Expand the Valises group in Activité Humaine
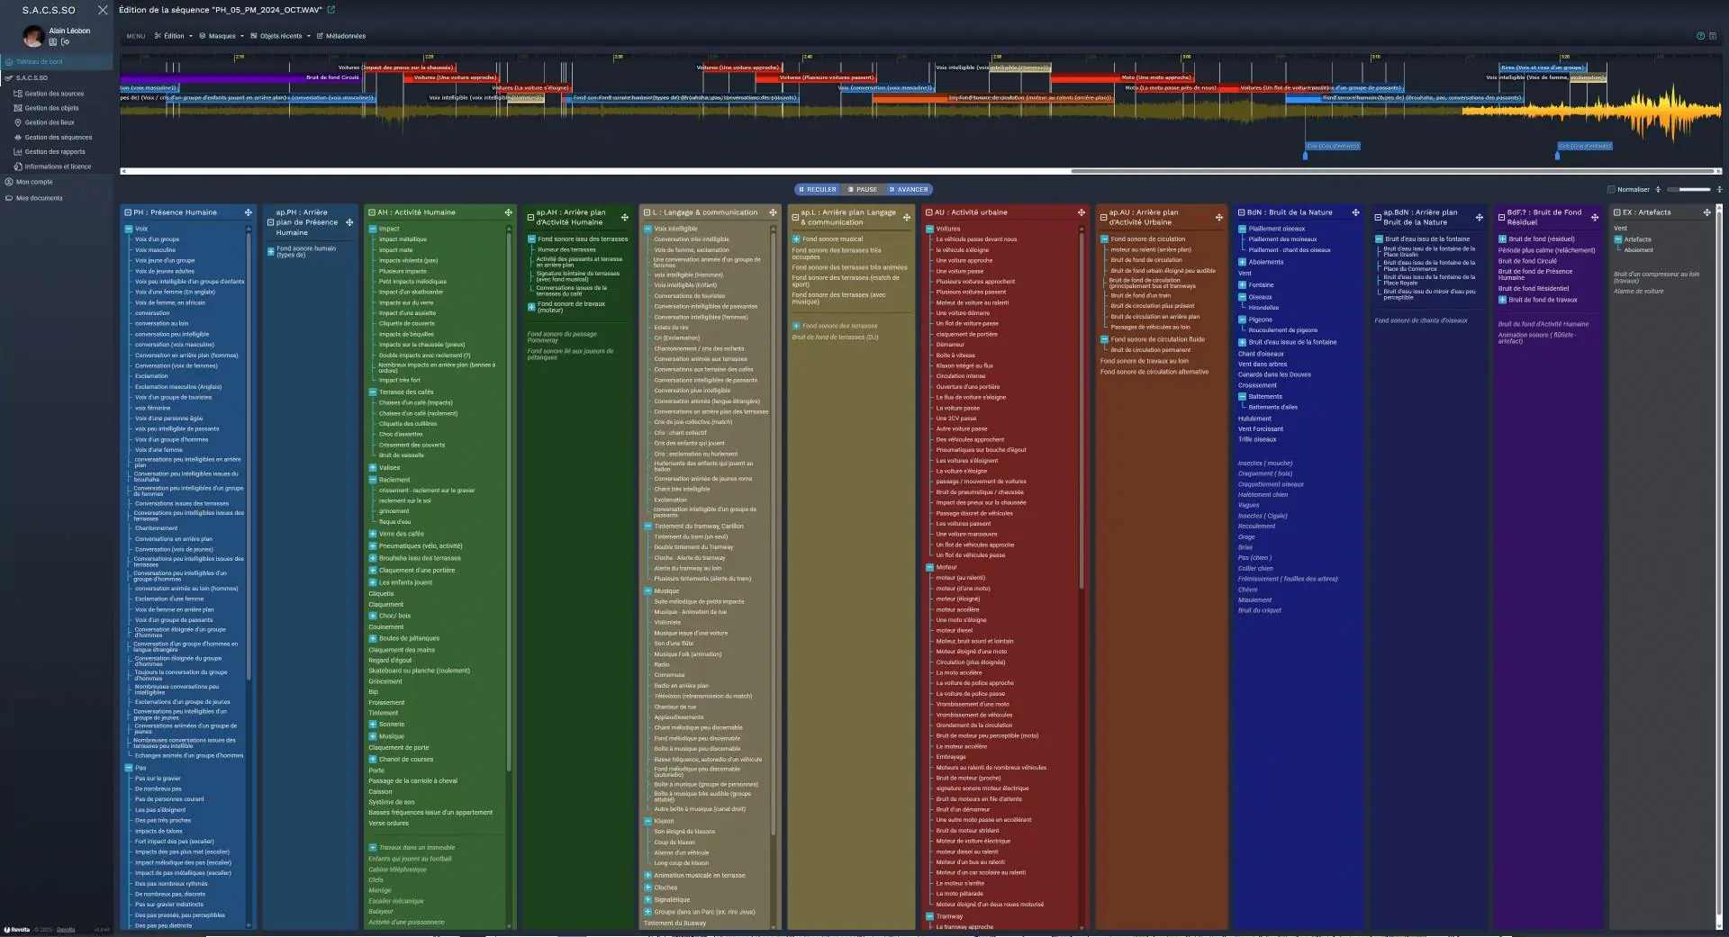 373,467
